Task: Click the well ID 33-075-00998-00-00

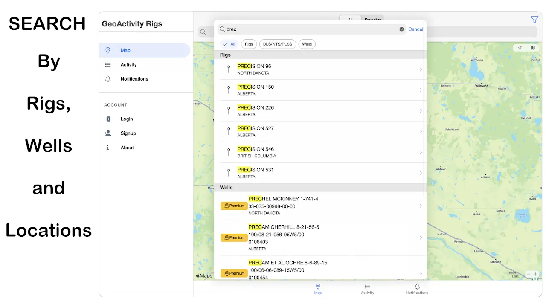Action: pos(272,206)
